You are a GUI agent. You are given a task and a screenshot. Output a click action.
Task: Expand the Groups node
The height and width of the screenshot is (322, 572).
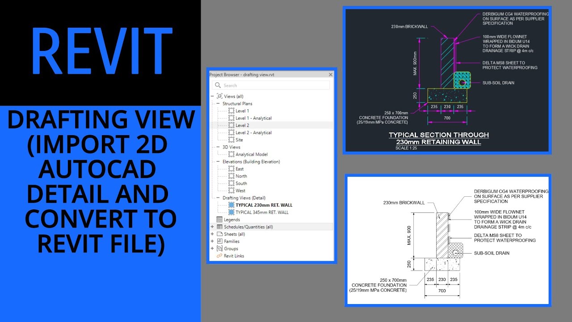[212, 249]
